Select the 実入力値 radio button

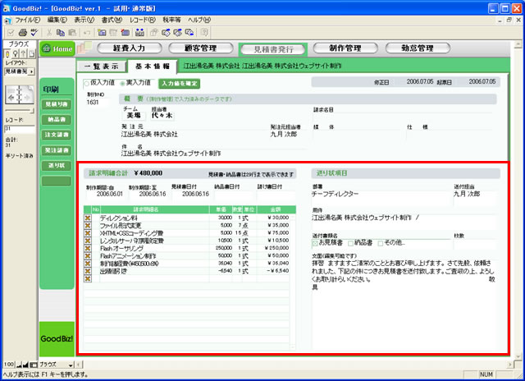pos(120,83)
